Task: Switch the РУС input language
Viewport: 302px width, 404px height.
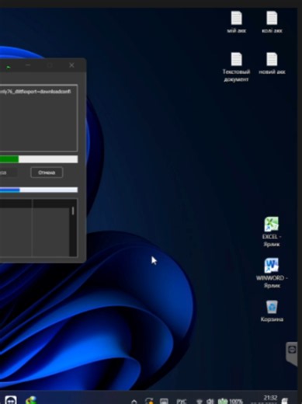Action: (182, 402)
